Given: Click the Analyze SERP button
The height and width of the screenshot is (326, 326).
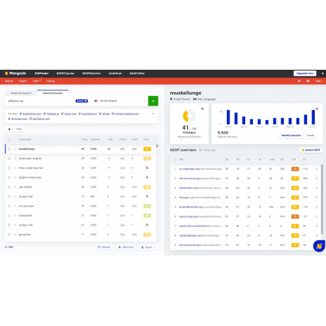Looking at the screenshot, I should pyautogui.click(x=311, y=150).
